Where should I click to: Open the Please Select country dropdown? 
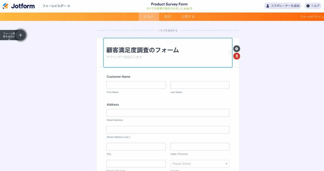tap(200, 164)
